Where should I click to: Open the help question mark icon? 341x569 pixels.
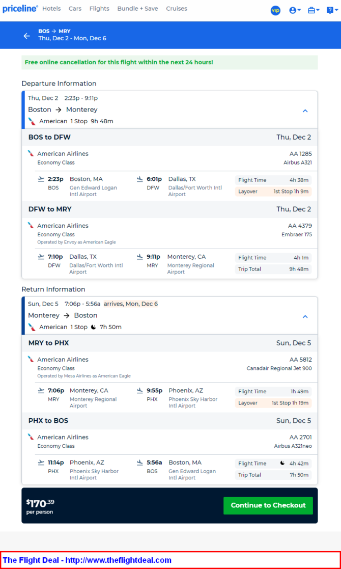click(330, 11)
